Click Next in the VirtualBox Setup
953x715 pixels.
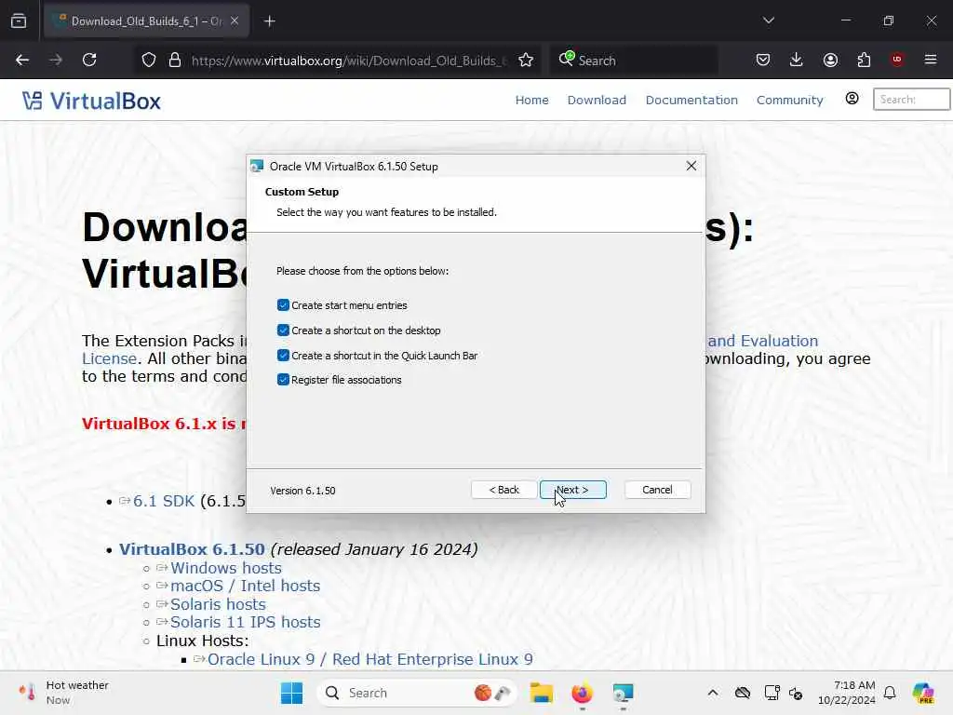click(x=573, y=490)
